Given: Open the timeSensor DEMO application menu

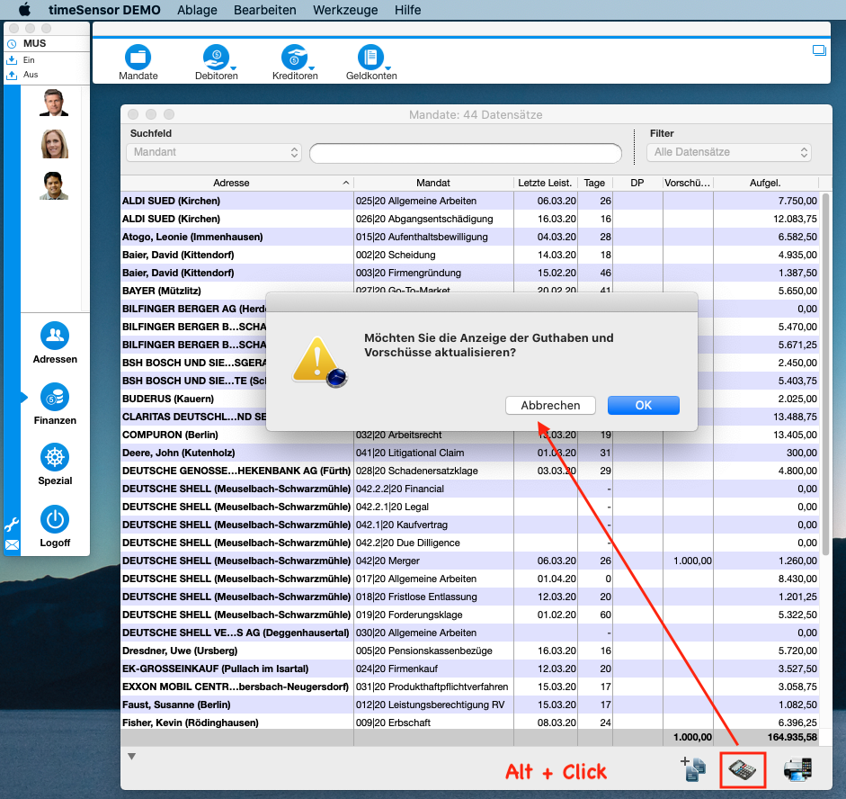Looking at the screenshot, I should click(104, 10).
